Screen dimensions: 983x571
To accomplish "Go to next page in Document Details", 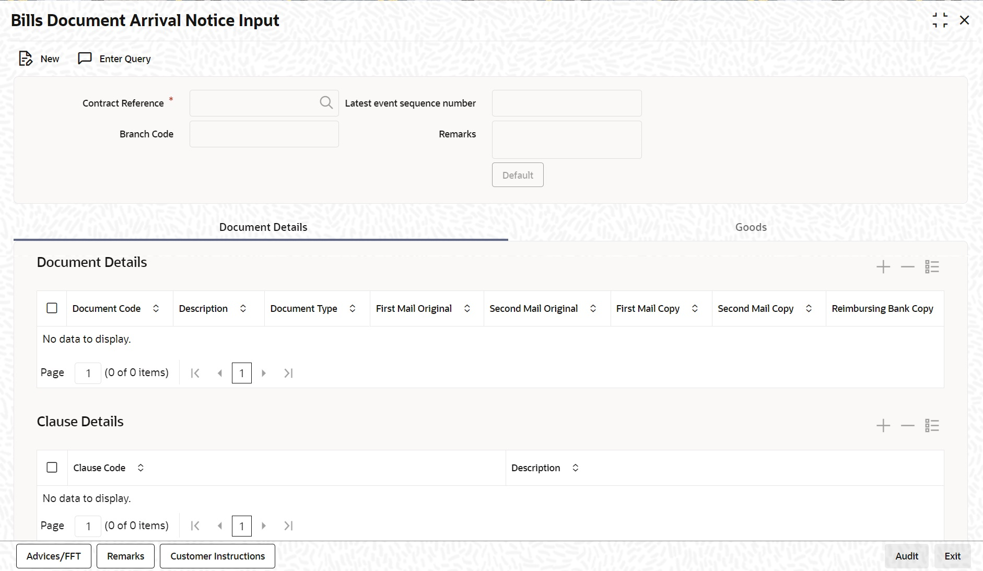I will (x=264, y=373).
